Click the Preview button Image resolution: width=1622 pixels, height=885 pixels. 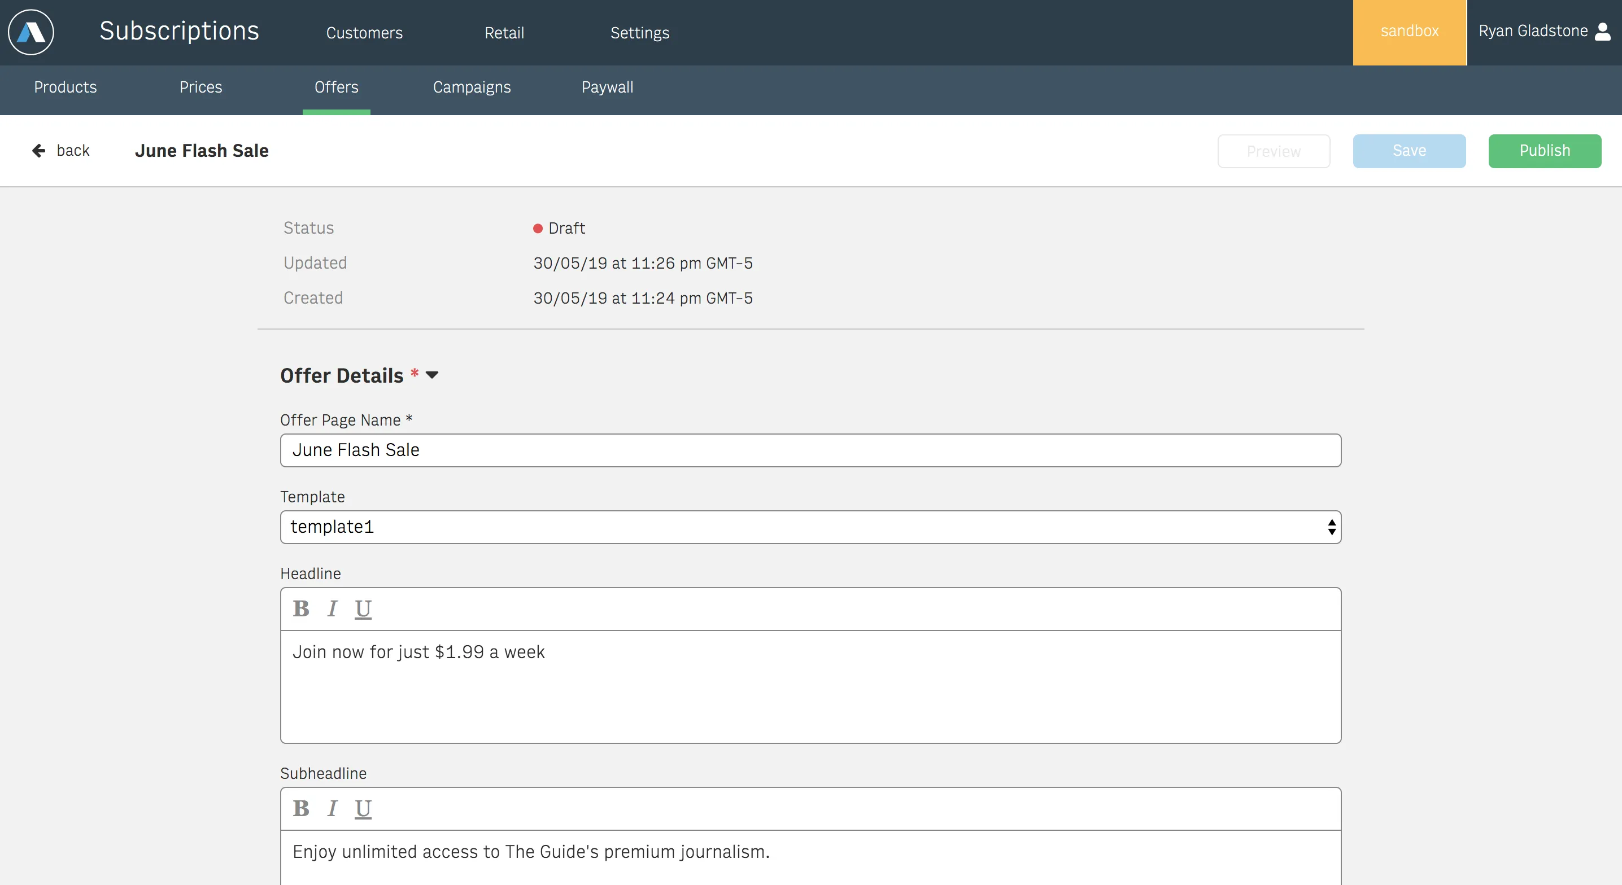tap(1273, 150)
